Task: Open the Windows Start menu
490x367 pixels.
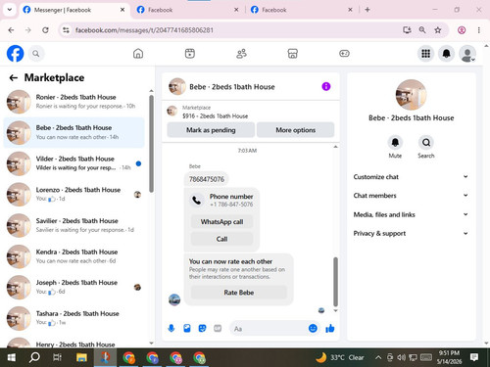Action: coord(12,357)
